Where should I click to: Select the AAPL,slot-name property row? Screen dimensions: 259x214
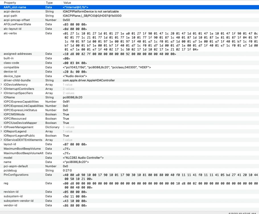coord(129,7)
